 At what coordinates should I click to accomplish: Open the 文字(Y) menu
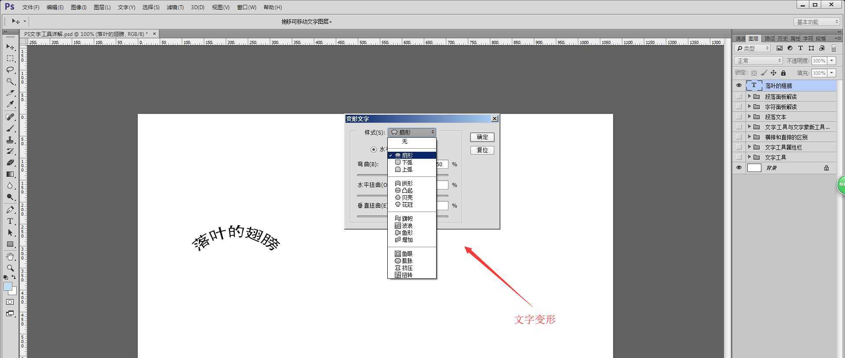coord(126,7)
